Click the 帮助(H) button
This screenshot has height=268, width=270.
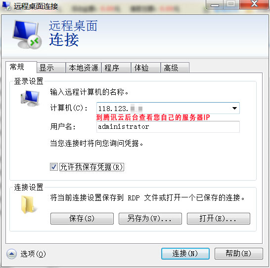click(239, 253)
